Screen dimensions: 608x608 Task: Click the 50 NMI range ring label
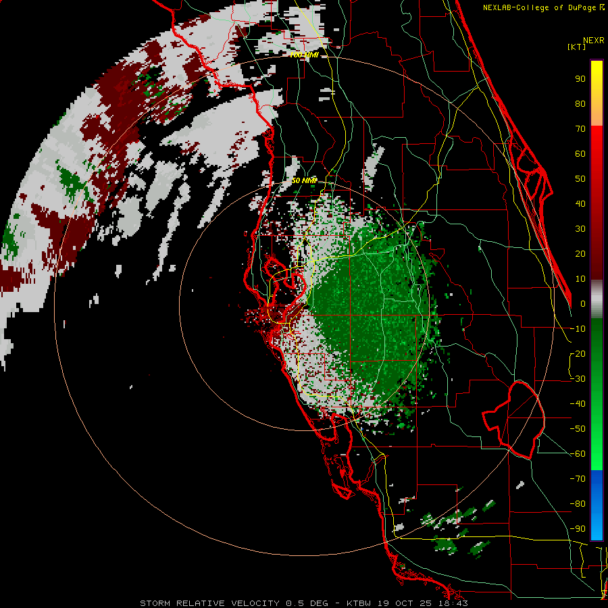[x=305, y=180]
